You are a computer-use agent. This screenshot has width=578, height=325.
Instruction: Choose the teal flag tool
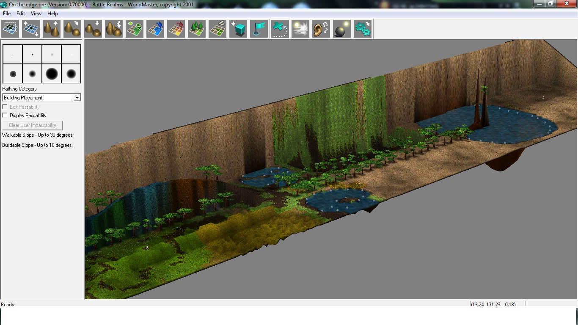point(259,29)
